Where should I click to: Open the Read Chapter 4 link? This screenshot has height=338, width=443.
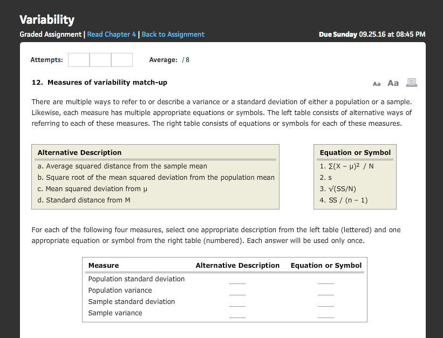[x=111, y=34]
